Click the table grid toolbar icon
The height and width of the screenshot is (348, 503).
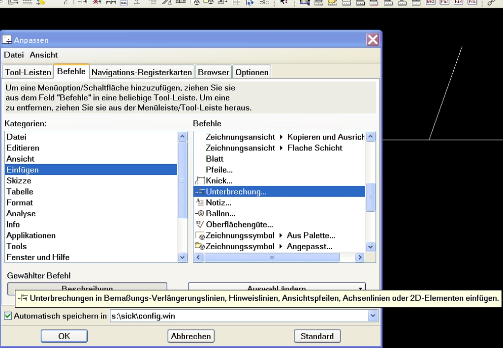(236, 2)
